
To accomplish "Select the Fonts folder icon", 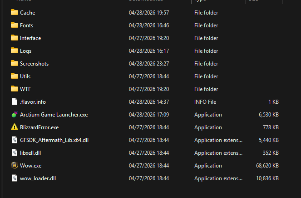I will click(x=14, y=25).
